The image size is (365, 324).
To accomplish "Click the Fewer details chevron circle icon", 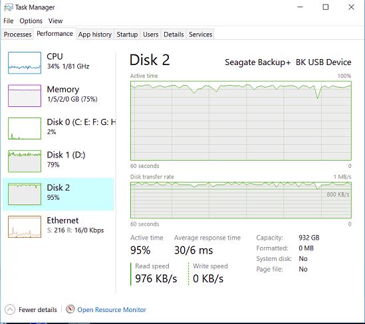I will [10, 309].
